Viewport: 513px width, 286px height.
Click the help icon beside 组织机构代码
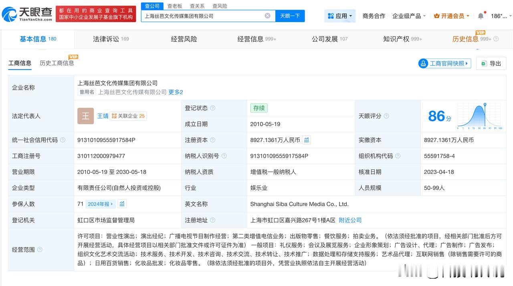click(x=398, y=156)
